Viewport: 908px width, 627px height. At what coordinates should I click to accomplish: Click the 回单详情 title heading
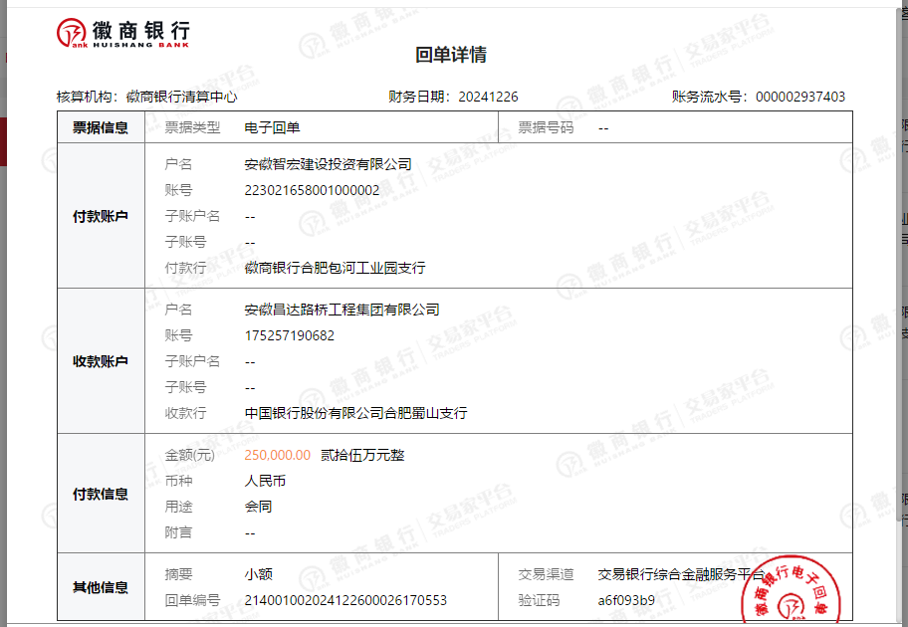click(x=451, y=55)
